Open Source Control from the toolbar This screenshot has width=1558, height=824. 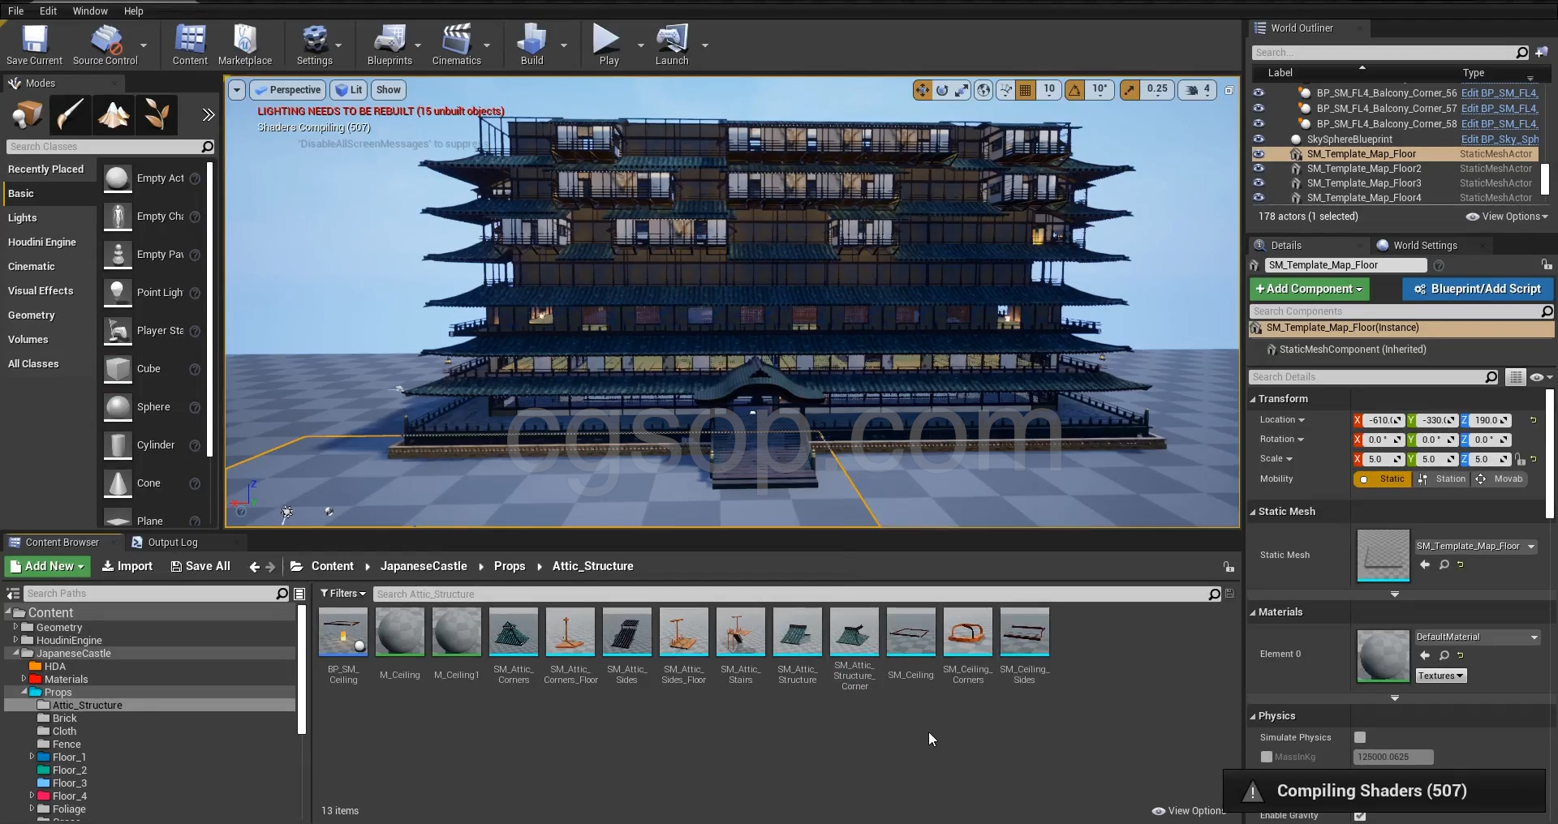click(x=105, y=45)
